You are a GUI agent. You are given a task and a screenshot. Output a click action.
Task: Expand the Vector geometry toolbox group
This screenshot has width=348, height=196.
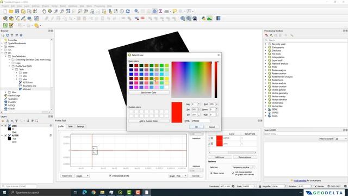266,93
